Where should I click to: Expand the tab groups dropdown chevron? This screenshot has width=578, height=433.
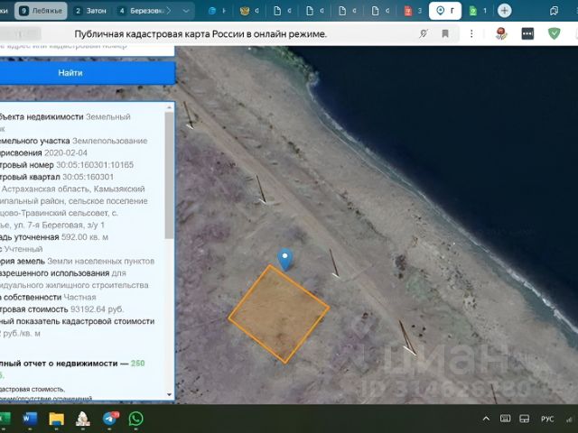pyautogui.click(x=186, y=11)
